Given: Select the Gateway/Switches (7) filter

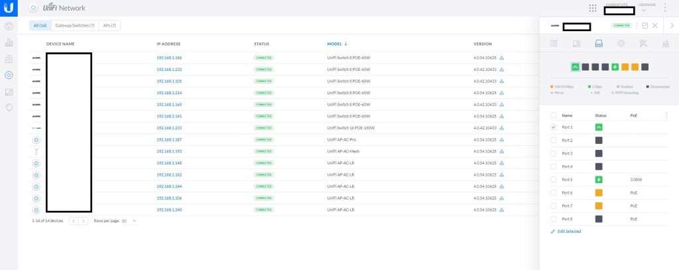Looking at the screenshot, I should click(75, 26).
